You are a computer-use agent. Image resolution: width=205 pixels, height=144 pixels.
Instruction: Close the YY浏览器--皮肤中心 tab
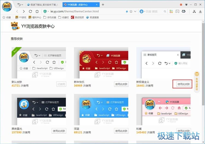click(x=96, y=5)
